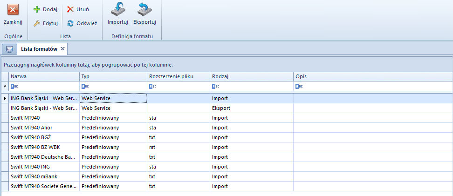This screenshot has width=453, height=196.
Task: Click the Swift MT940 BZ WBK entry
Action: pyautogui.click(x=35, y=147)
